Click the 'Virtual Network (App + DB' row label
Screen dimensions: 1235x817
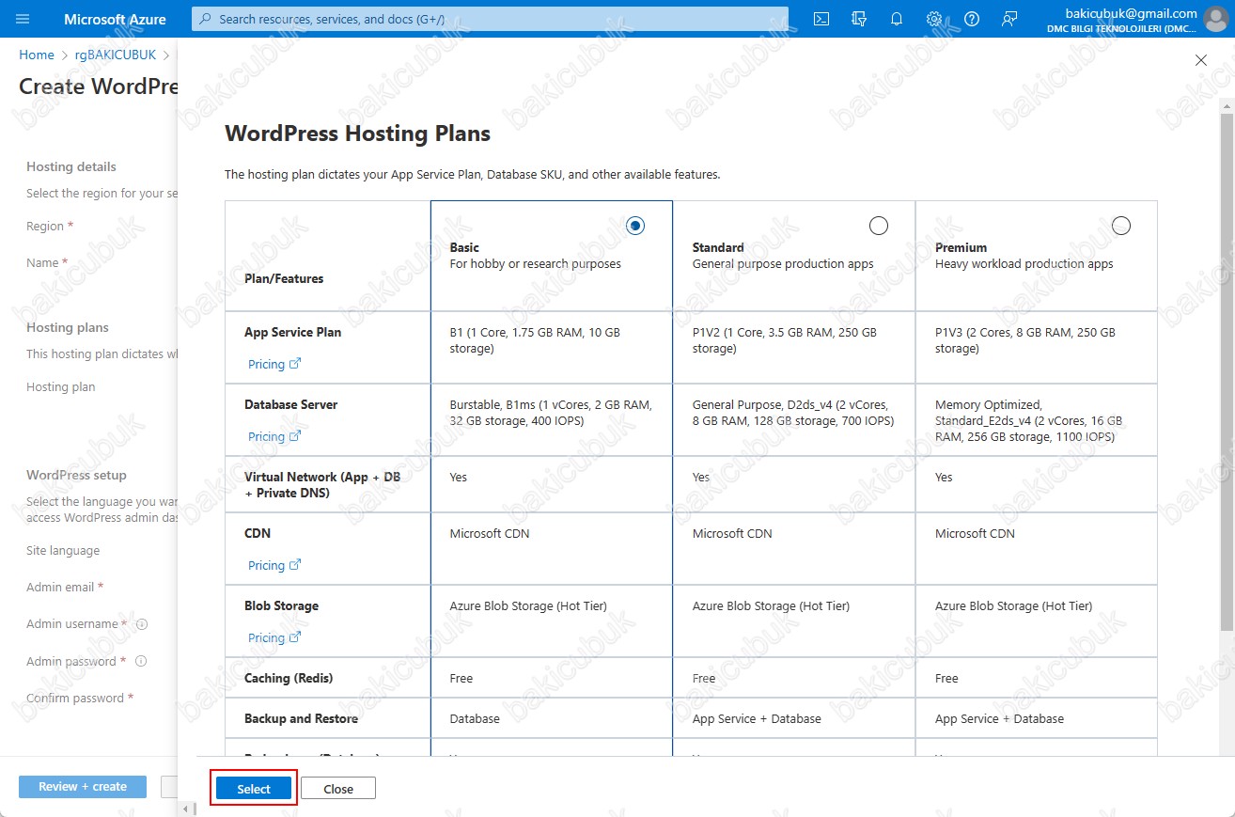pyautogui.click(x=322, y=484)
